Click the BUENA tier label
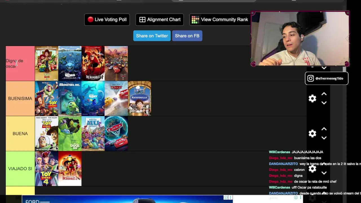Image resolution: width=361 pixels, height=203 pixels. tap(20, 133)
